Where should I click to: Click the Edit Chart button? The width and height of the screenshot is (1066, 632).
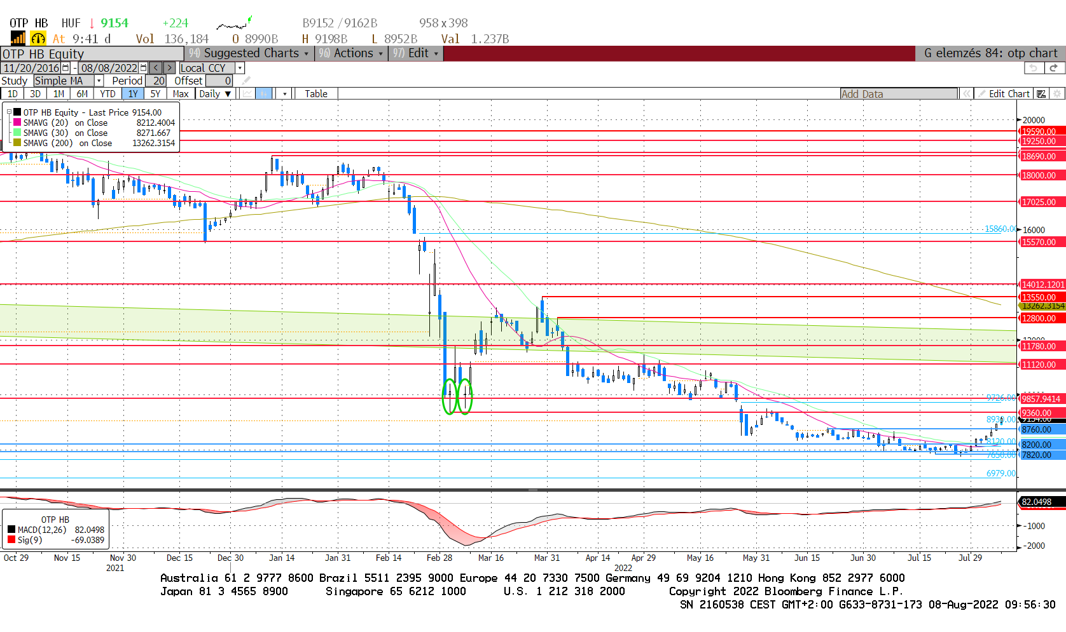[1004, 94]
